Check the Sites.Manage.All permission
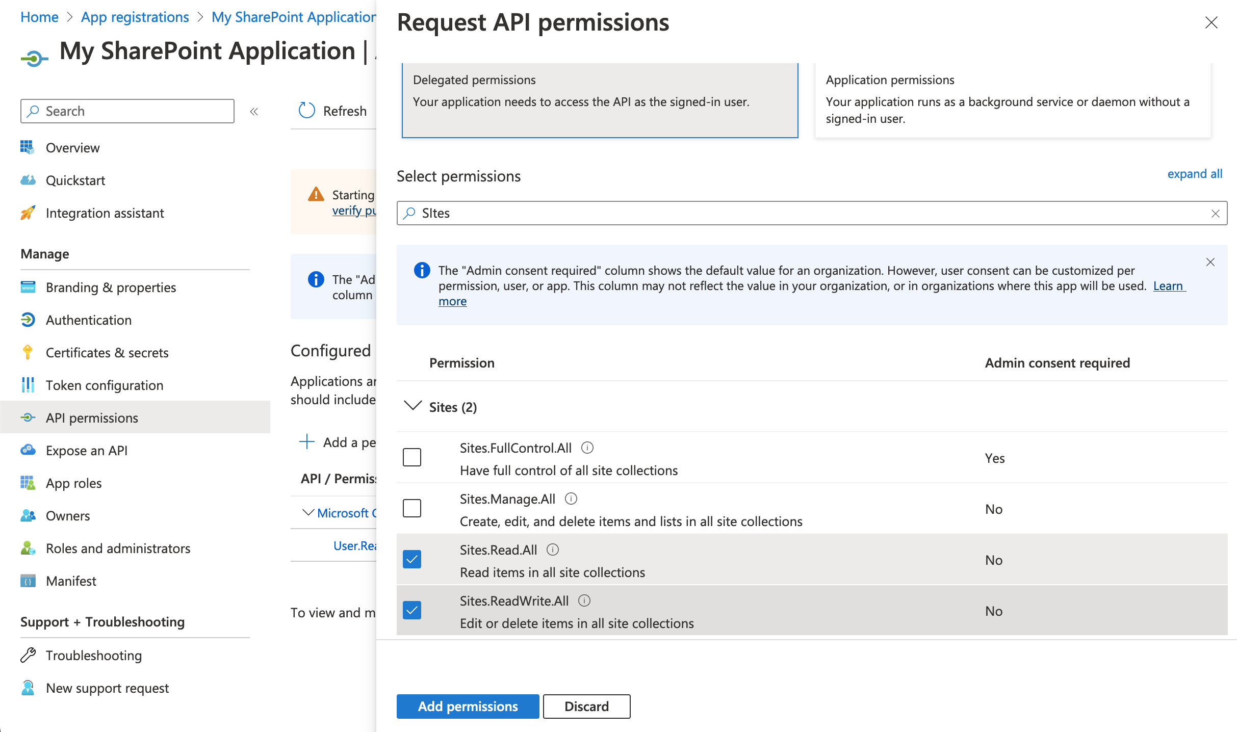The image size is (1237, 732). click(411, 508)
